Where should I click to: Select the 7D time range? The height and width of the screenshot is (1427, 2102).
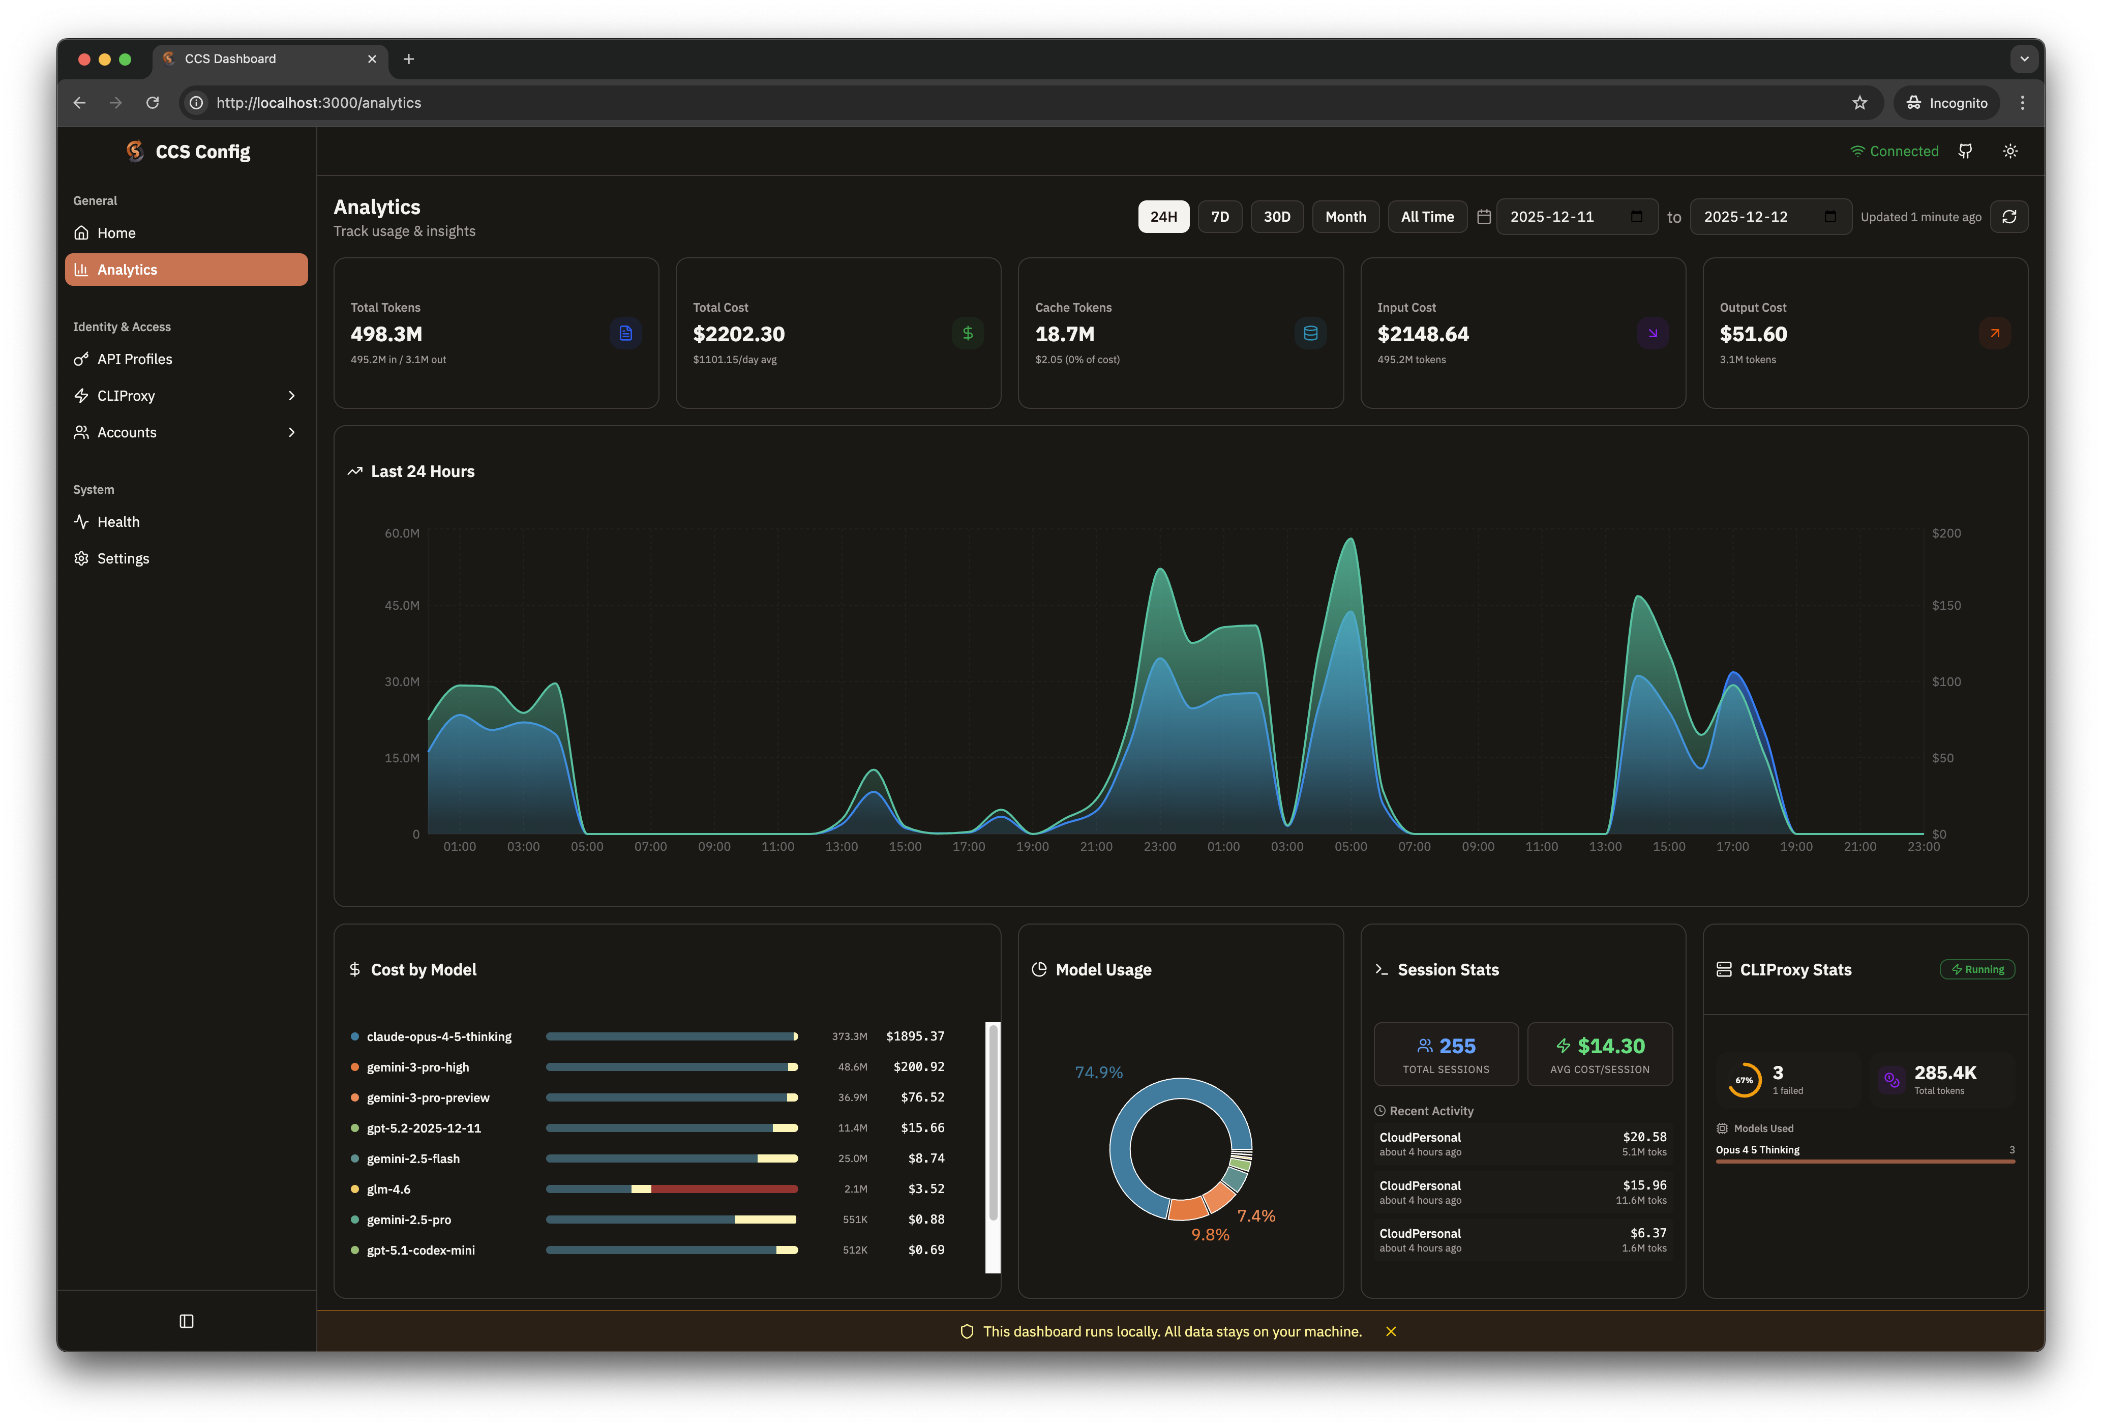coord(1219,217)
